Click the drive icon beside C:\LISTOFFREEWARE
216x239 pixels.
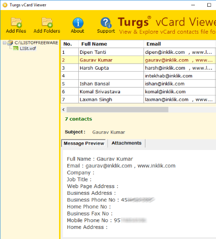pos(10,43)
